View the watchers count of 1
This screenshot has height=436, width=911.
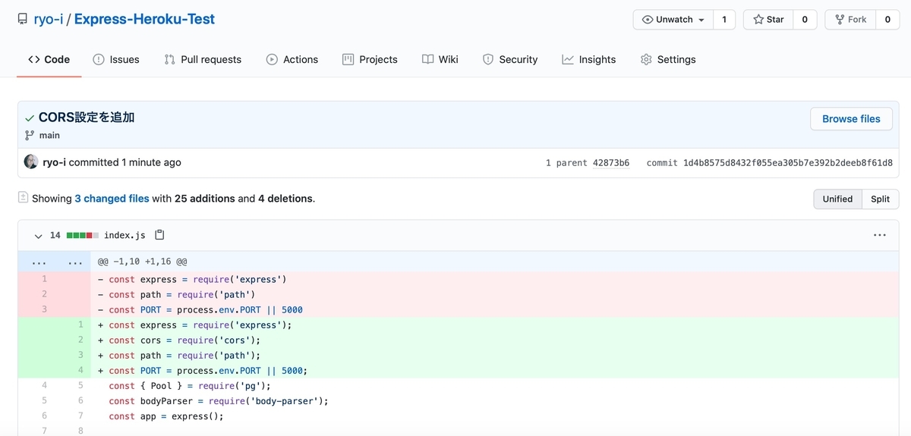coord(724,20)
